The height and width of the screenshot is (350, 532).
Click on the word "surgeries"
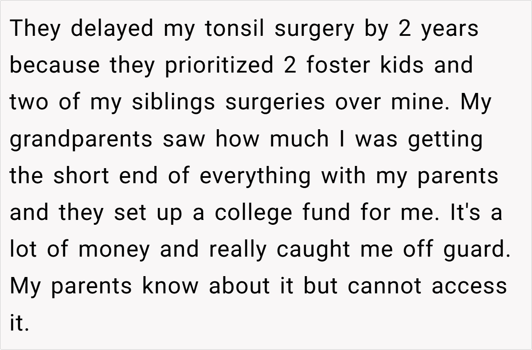275,103
